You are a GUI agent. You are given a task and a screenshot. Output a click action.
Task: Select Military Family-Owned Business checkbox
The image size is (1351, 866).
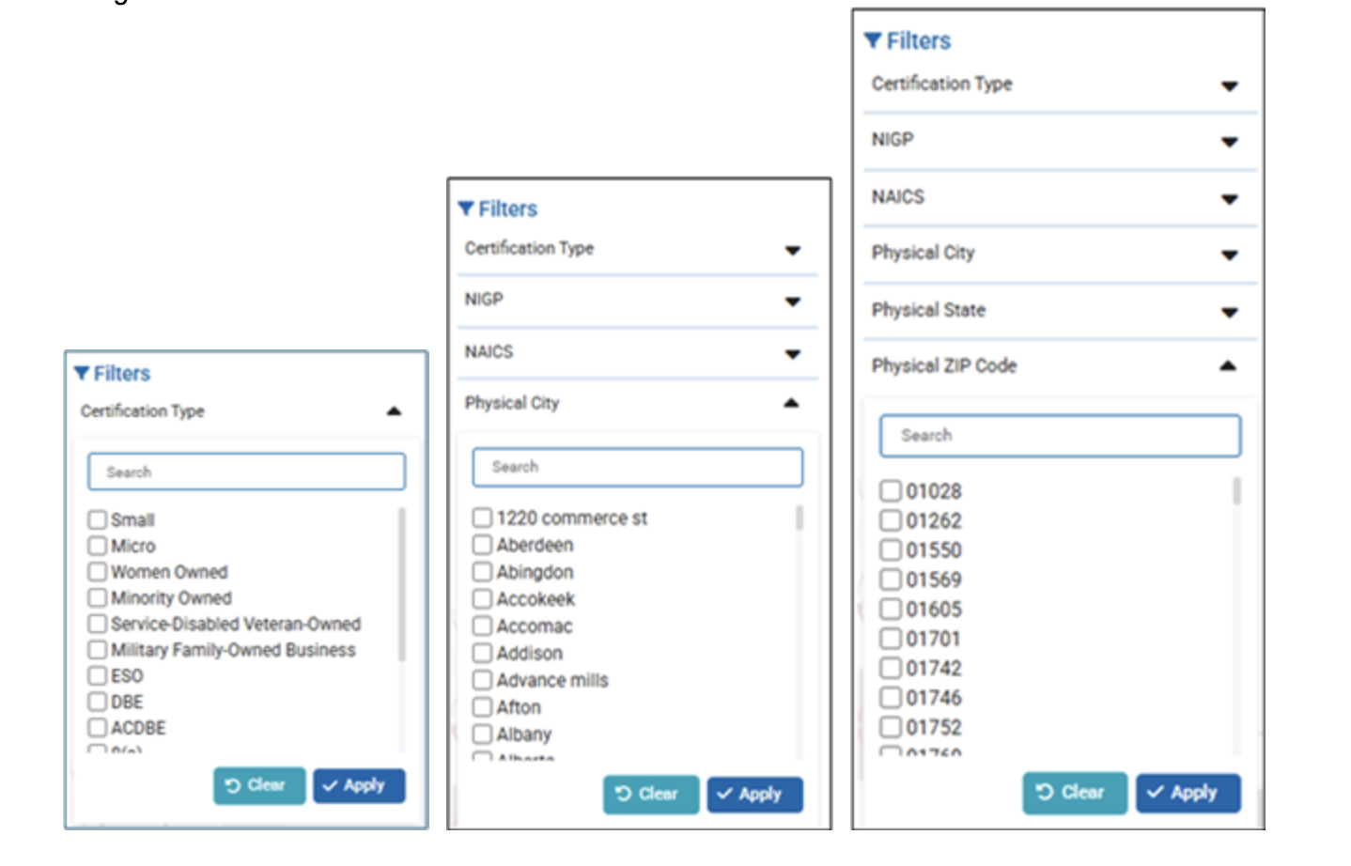[x=97, y=649]
